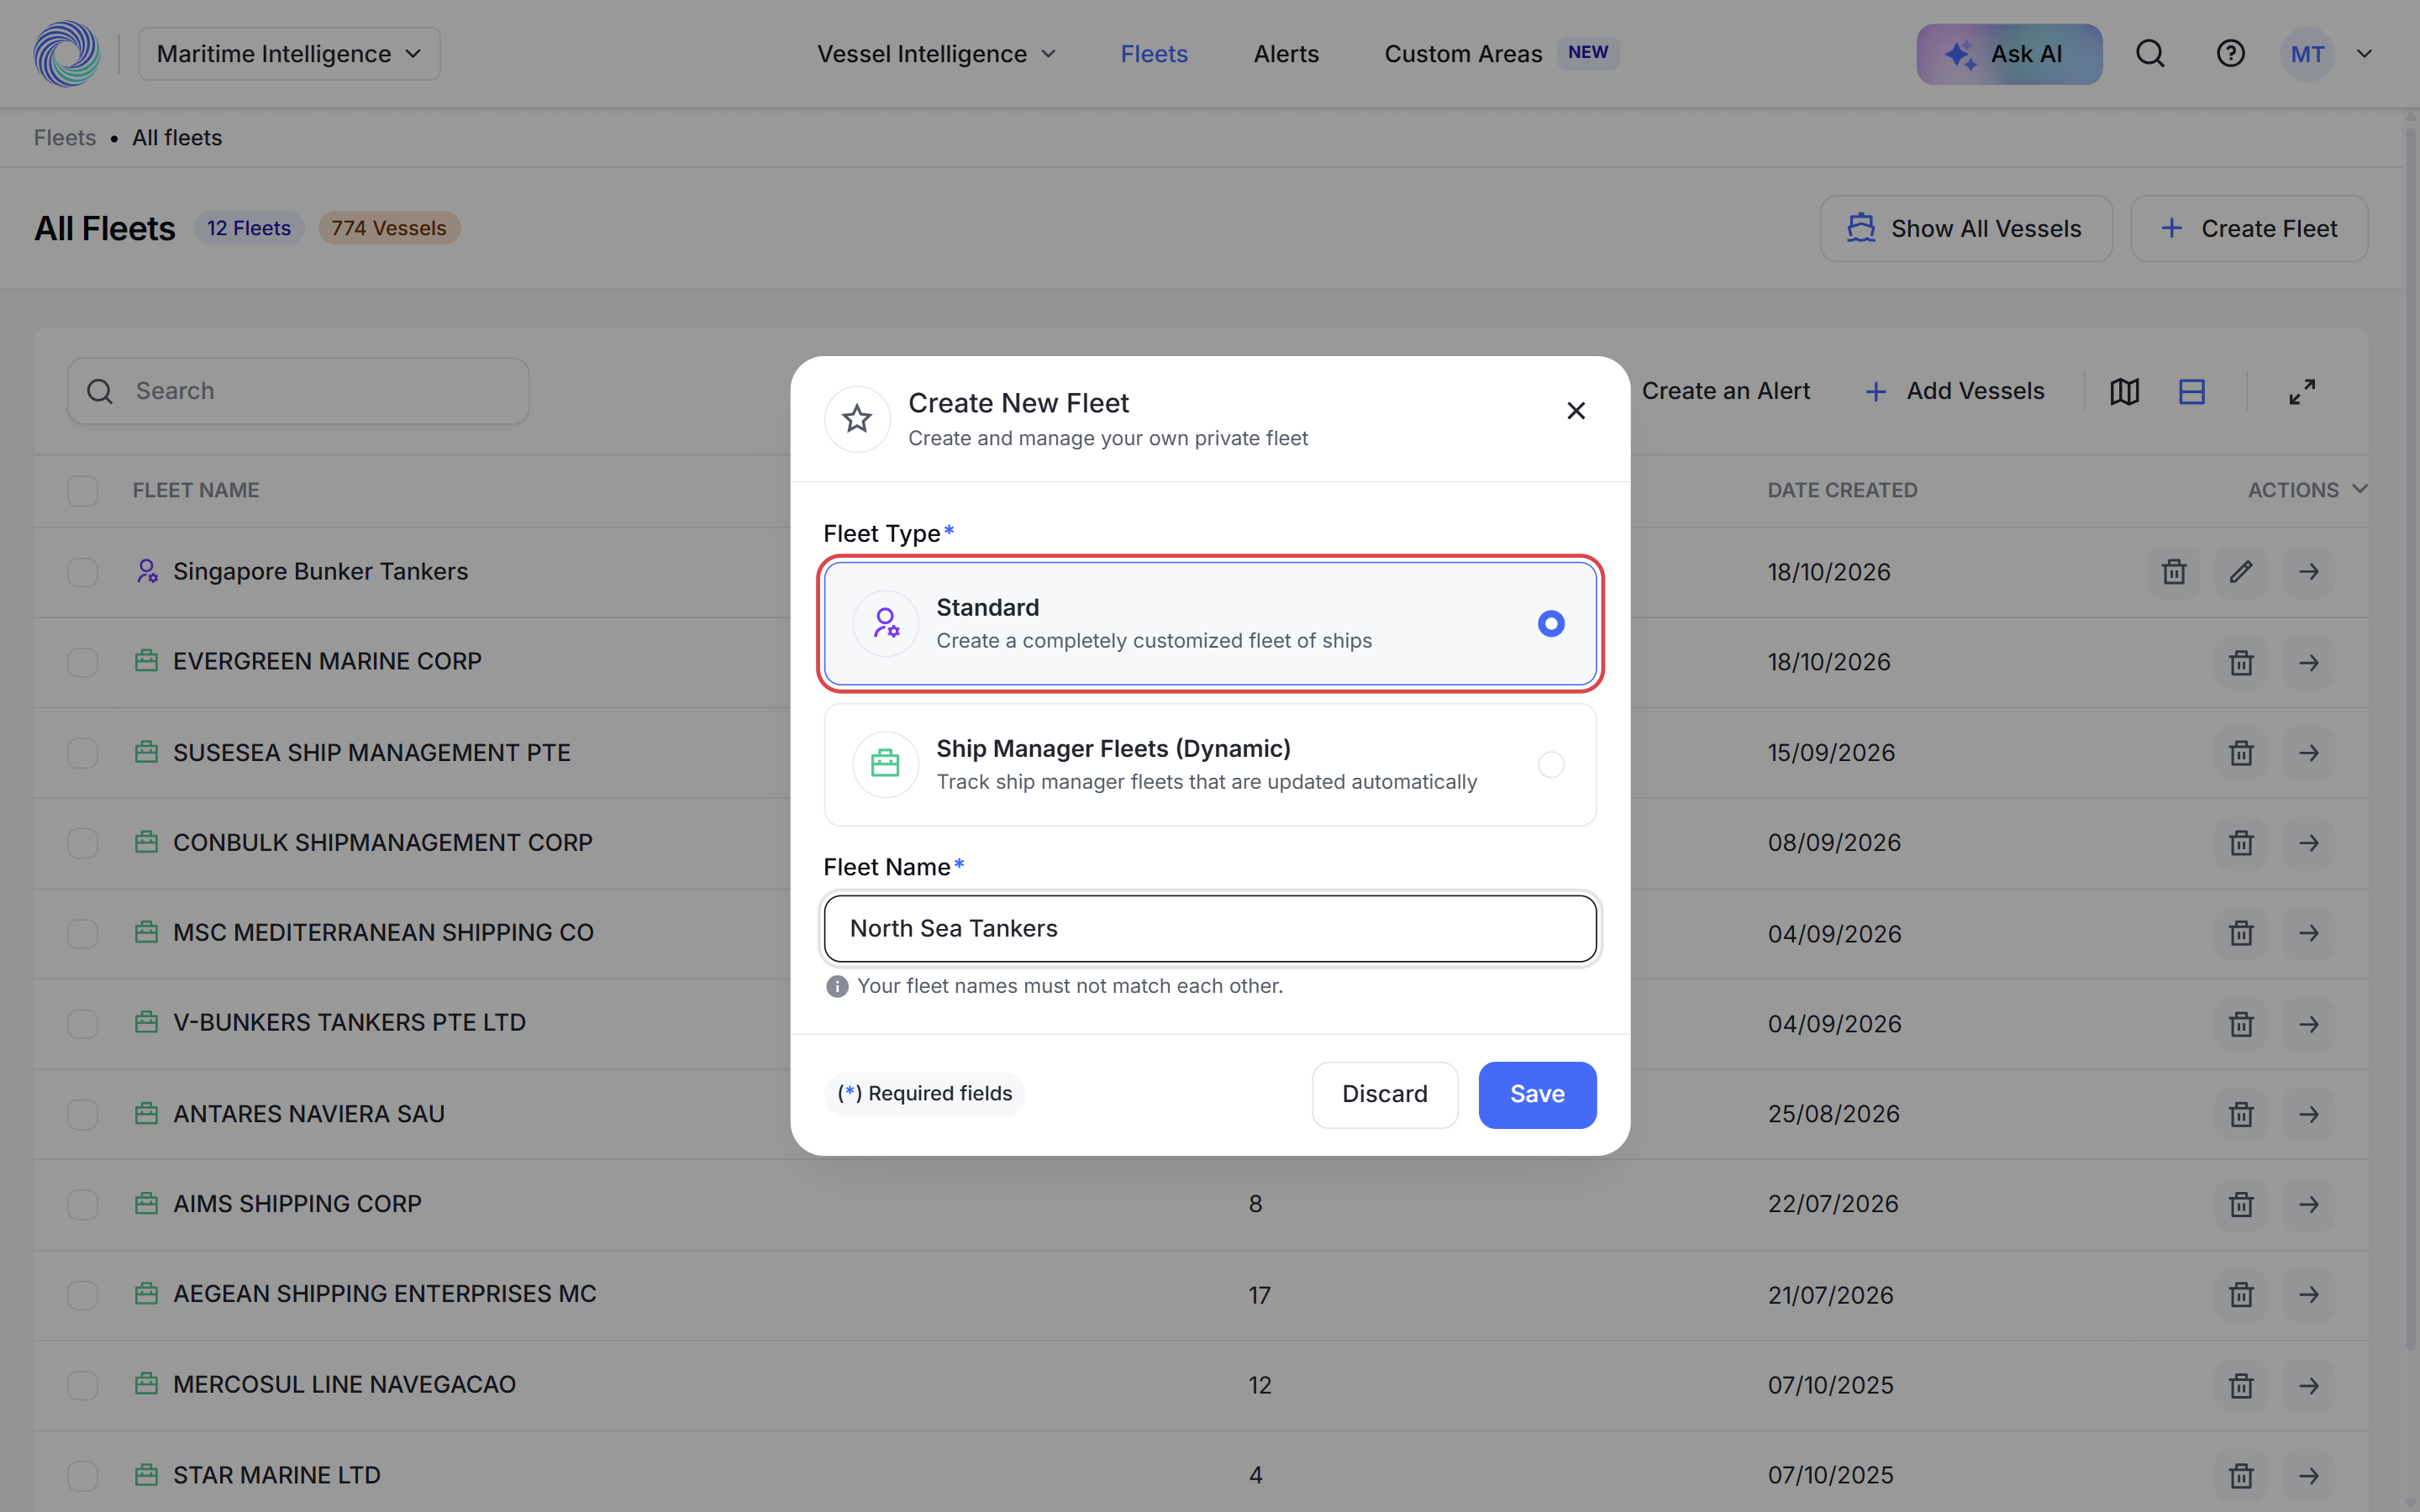Screen dimensions: 2420x1512
Task: Delete SUSESEA SHIP MANAGEMENT PTE trash icon
Action: (2241, 753)
